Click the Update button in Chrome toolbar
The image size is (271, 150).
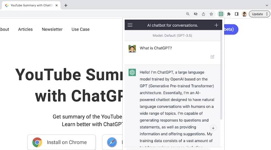257,14
